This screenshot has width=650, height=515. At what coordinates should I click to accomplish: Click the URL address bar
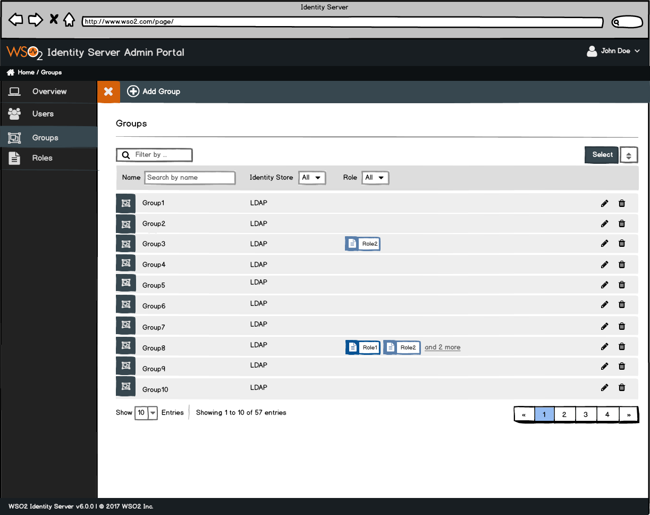click(x=342, y=22)
